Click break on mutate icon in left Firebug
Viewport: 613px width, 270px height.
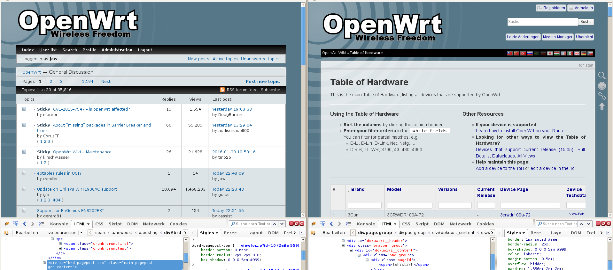coord(6,233)
